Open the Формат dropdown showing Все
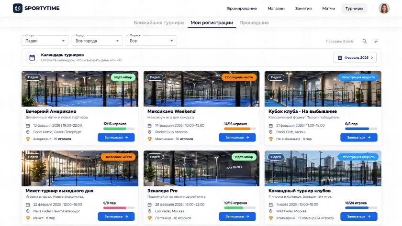This screenshot has height=226, width=402. [x=151, y=41]
